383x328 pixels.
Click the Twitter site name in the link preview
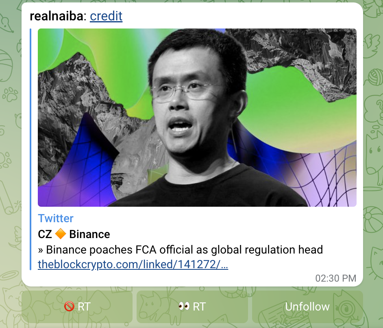pos(56,218)
